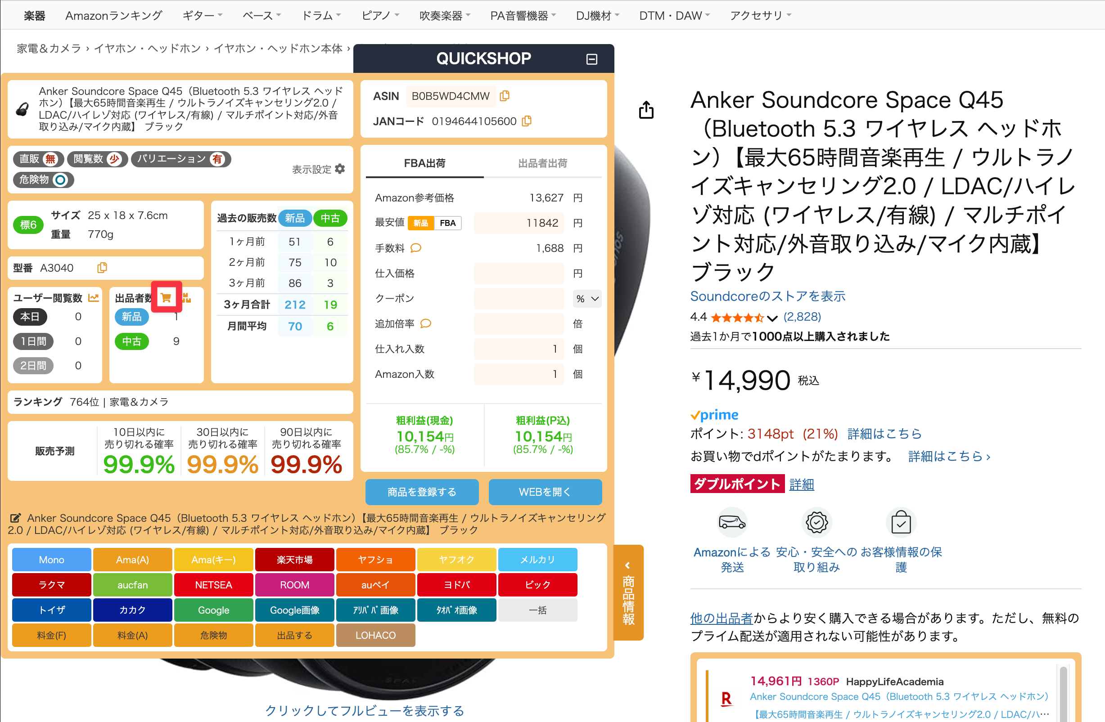Search with aucfan button
Screen dimensions: 1105x722
[x=132, y=585]
